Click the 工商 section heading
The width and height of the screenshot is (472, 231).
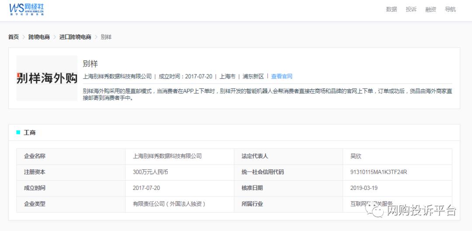click(x=30, y=133)
